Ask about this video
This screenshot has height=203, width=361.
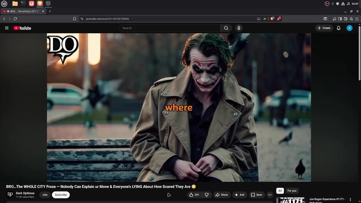[x=239, y=195]
